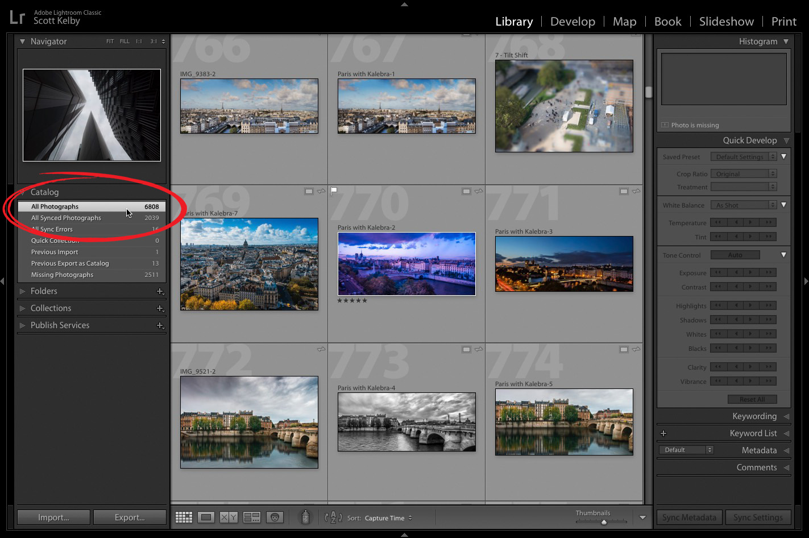Screen dimensions: 809x538
Task: Open the Map module
Action: [624, 21]
